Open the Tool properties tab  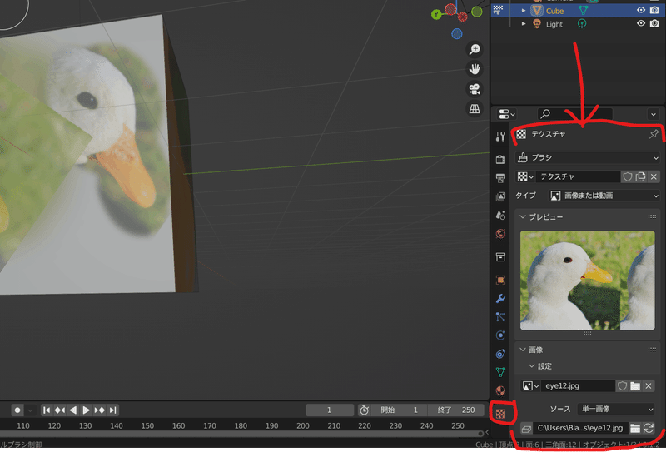pos(500,137)
